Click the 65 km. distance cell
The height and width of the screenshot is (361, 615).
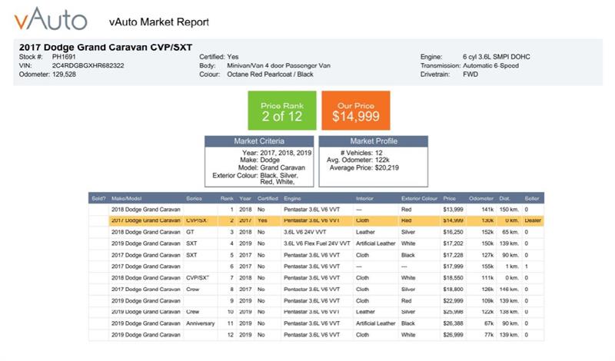click(x=510, y=232)
